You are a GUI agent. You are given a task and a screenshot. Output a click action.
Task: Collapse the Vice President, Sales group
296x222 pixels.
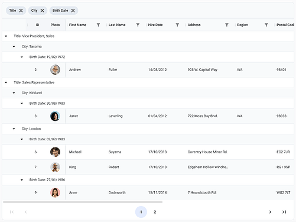tap(6, 36)
